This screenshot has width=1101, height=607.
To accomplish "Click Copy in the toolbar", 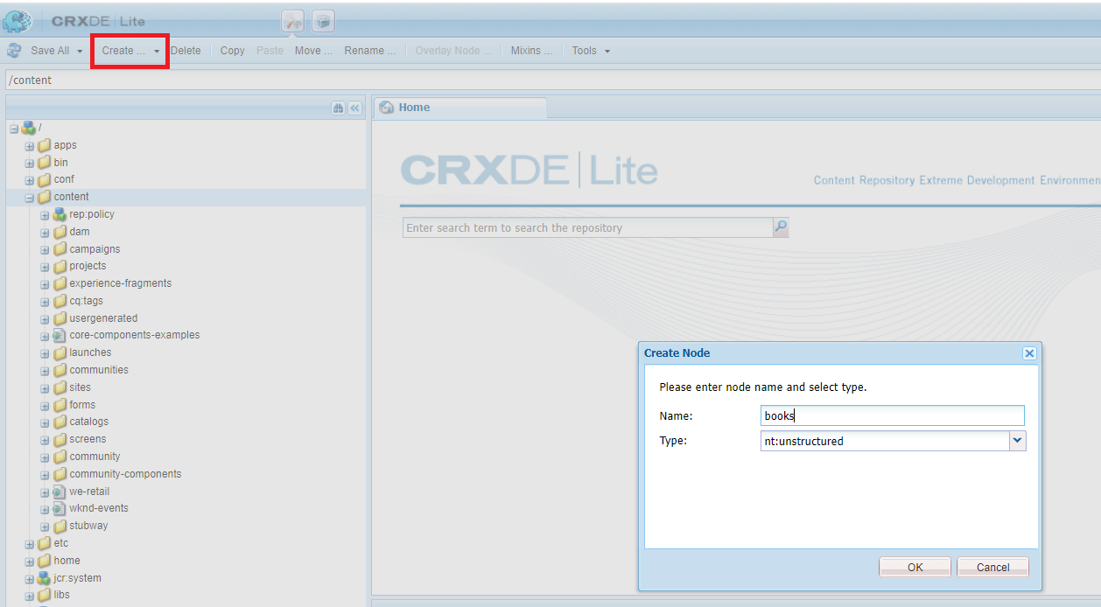I will click(x=232, y=51).
